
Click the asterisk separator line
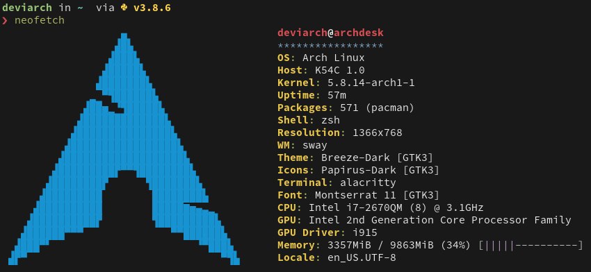[330, 46]
